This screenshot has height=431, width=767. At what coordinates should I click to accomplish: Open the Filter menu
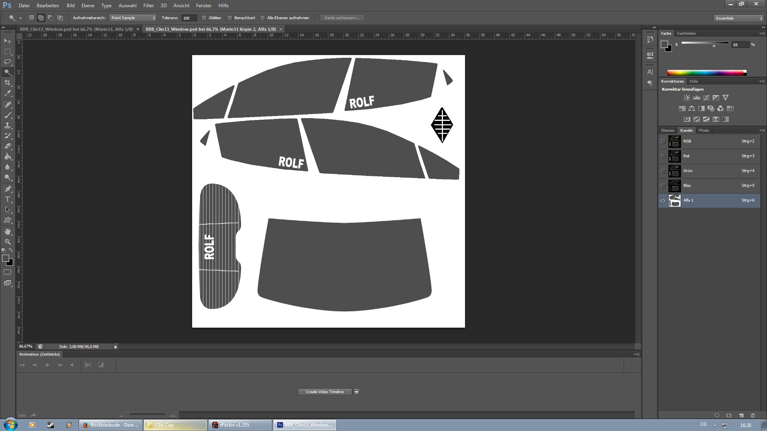click(149, 6)
